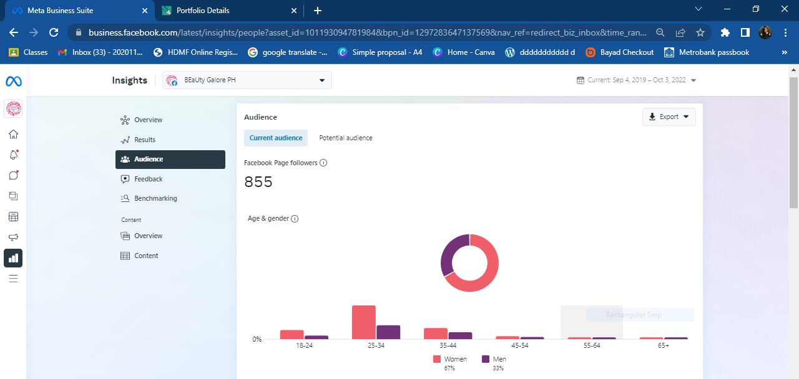Open Home - Canva bookmark
This screenshot has width=799, height=379.
(x=464, y=52)
